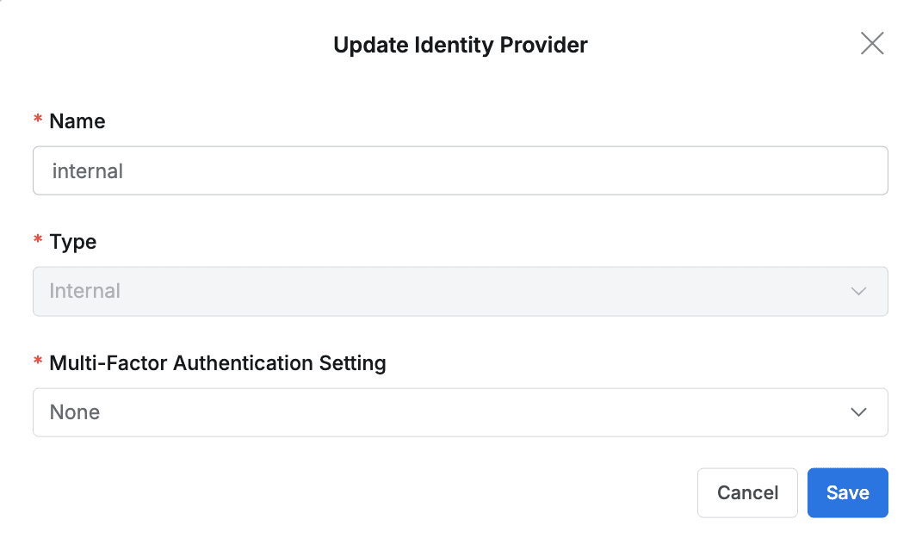Viewport: 916px width, 544px height.
Task: Cancel editing the identity provider
Action: (x=747, y=492)
